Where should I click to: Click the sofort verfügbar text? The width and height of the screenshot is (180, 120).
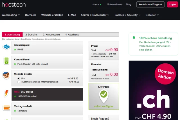104,106
